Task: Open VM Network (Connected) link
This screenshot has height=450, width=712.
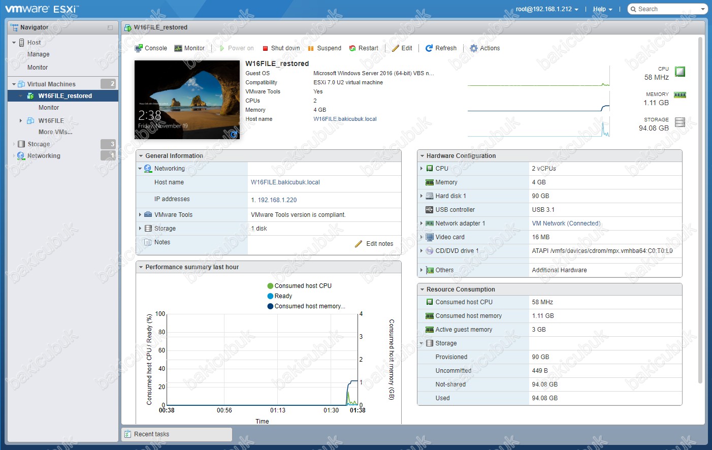Action: click(x=566, y=223)
